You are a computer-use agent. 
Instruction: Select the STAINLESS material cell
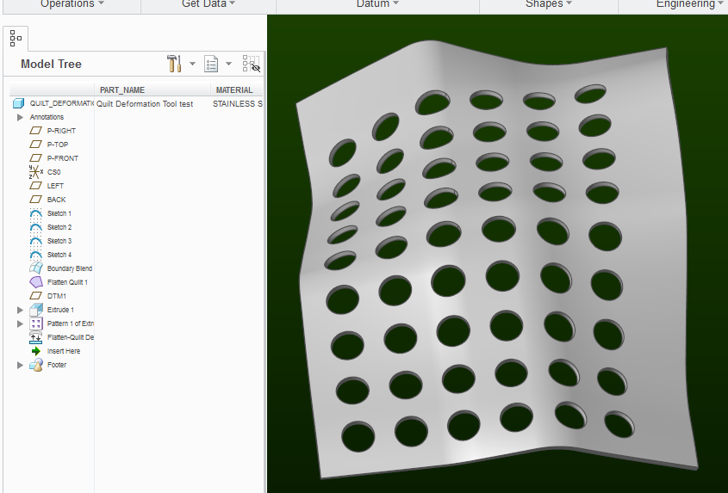tap(238, 104)
